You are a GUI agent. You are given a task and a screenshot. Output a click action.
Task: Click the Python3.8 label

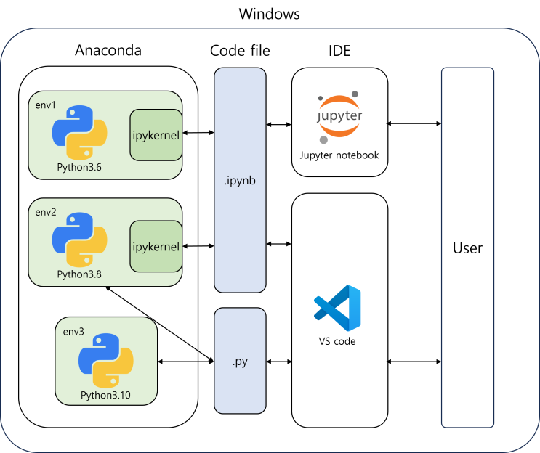[79, 274]
